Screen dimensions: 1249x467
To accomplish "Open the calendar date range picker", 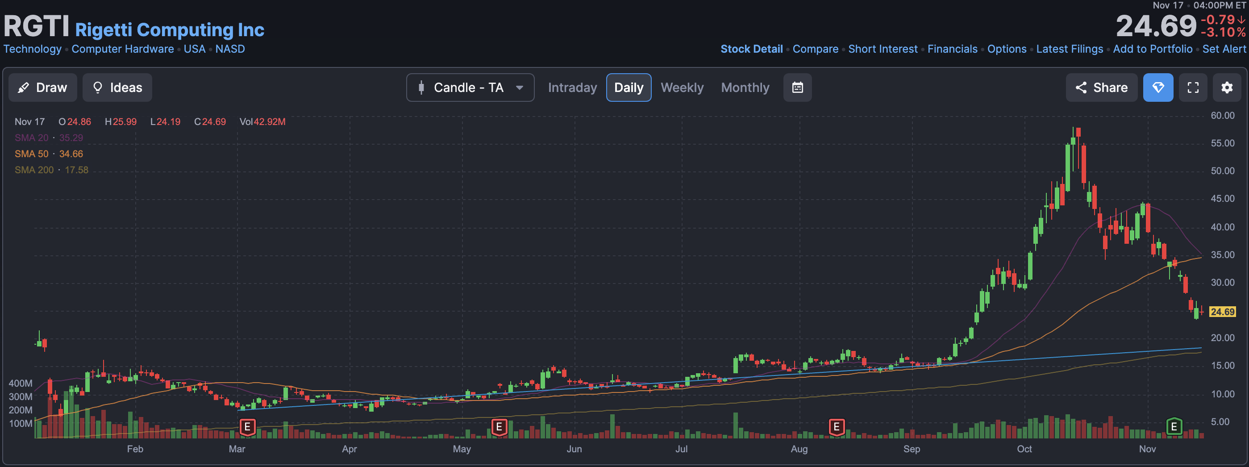I will pyautogui.click(x=797, y=88).
